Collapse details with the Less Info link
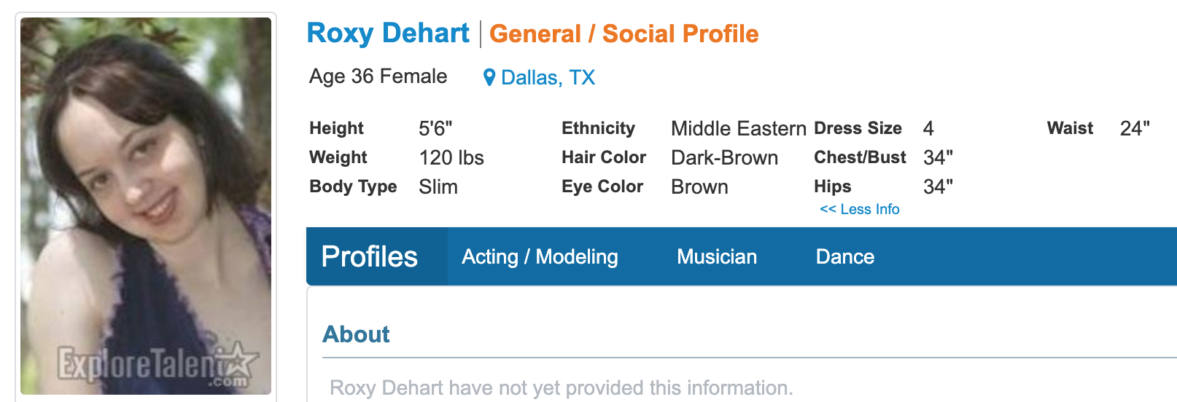The height and width of the screenshot is (402, 1177). pyautogui.click(x=859, y=209)
